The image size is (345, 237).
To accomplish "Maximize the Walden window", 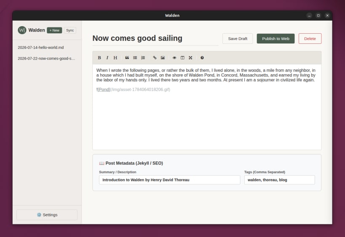I will [x=318, y=16].
